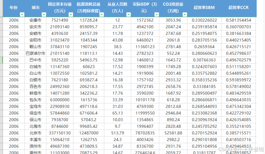Viewport: 265px width, 154px height.
Task: Click the city cell 保定市
Action: (36, 113)
